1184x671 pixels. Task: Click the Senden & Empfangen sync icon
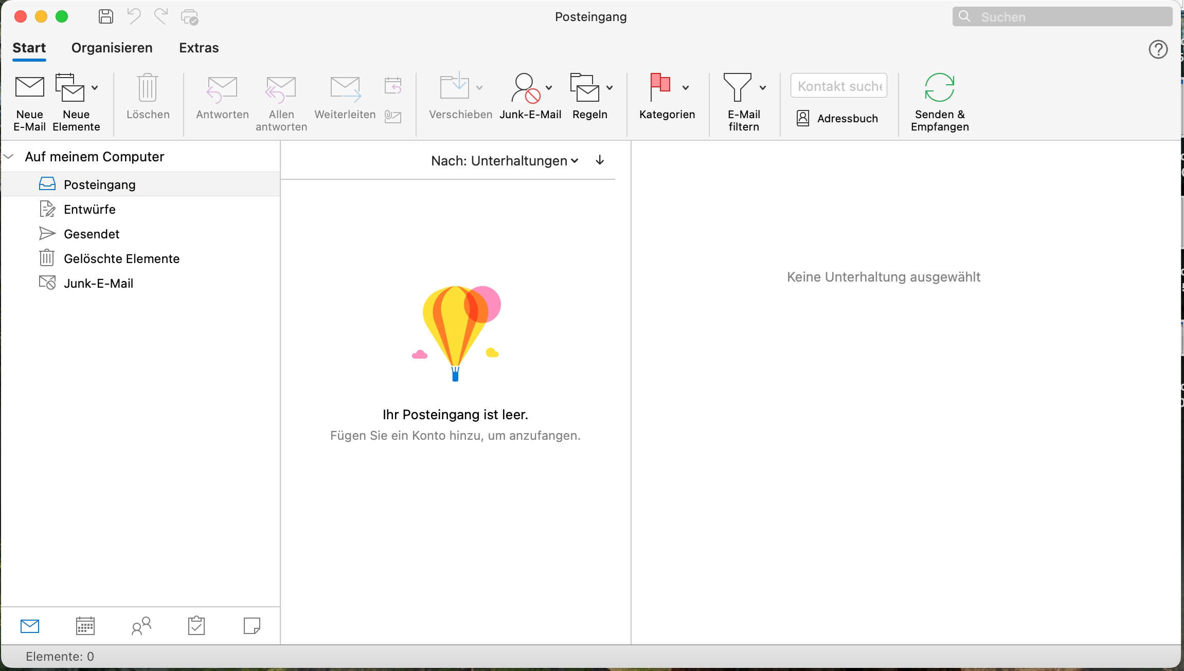point(939,87)
